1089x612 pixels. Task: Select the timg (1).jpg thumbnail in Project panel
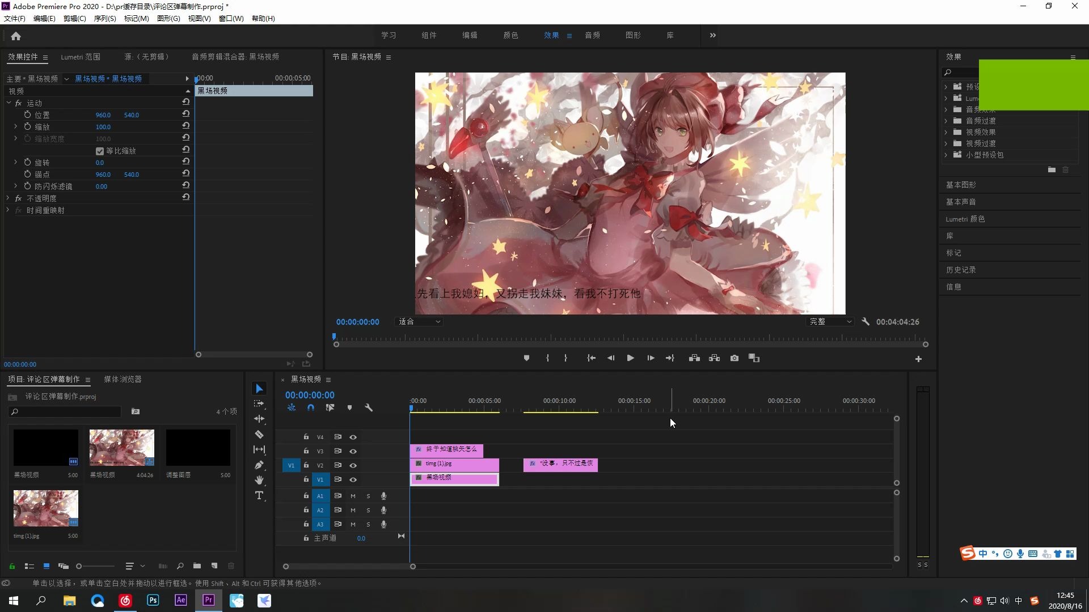(46, 508)
